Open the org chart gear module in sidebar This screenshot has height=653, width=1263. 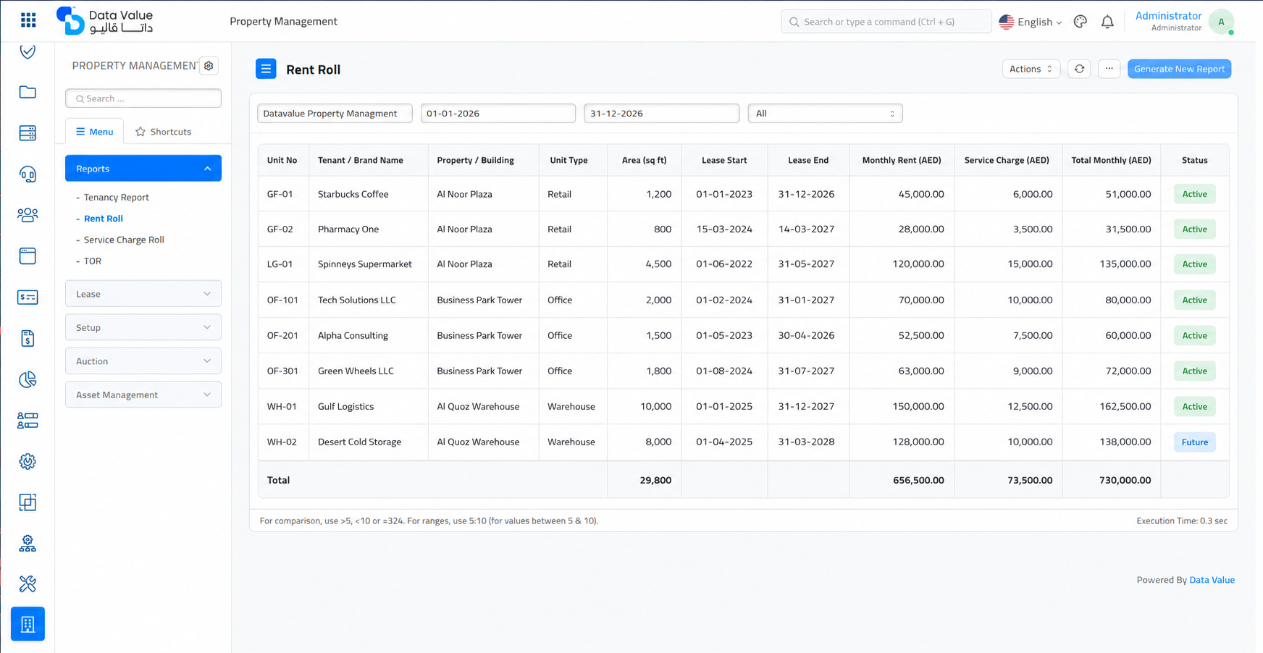[x=28, y=544]
